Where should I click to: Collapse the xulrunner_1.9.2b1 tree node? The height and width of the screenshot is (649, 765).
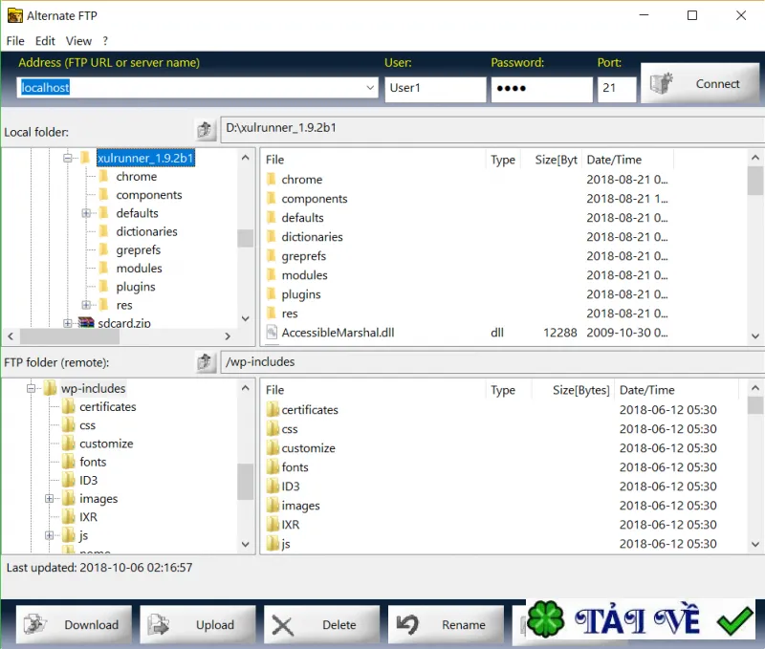pyautogui.click(x=68, y=158)
